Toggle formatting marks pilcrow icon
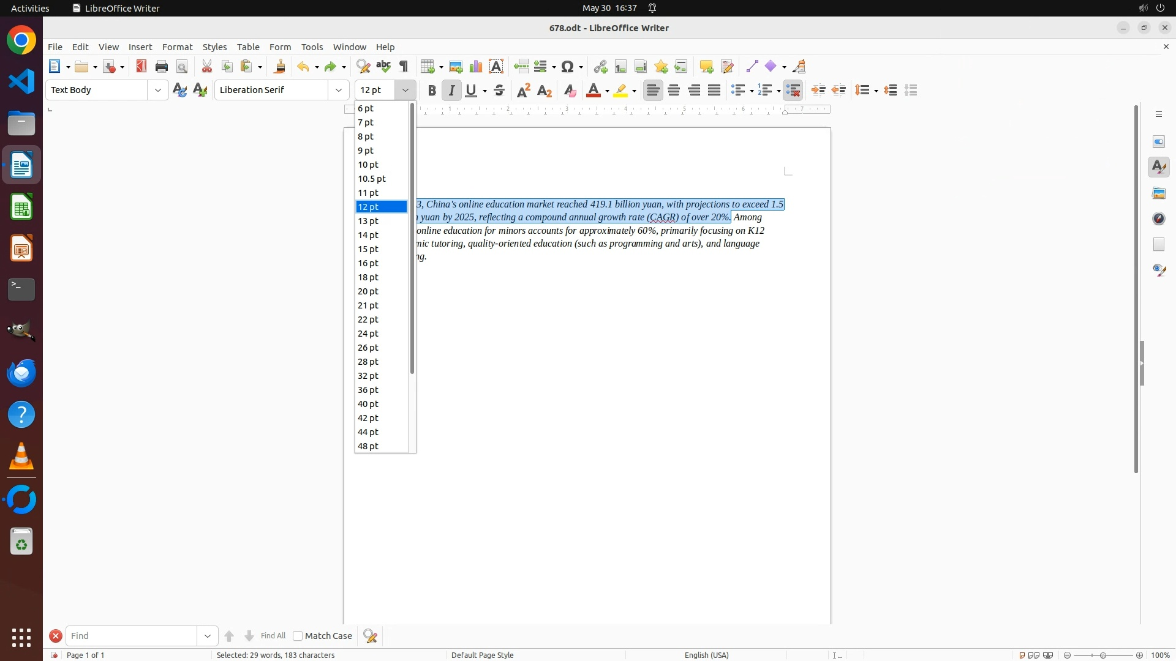 [x=404, y=67]
